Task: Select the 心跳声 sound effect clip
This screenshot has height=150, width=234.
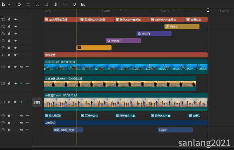Action: click(175, 130)
